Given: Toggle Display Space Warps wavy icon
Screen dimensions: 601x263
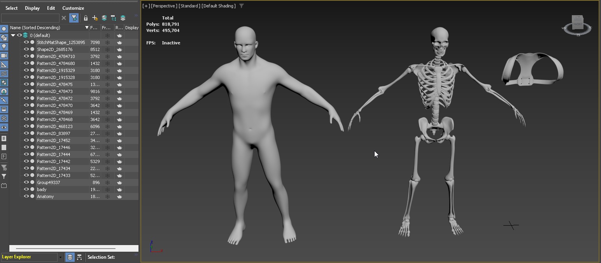Looking at the screenshot, I should pos(4,74).
